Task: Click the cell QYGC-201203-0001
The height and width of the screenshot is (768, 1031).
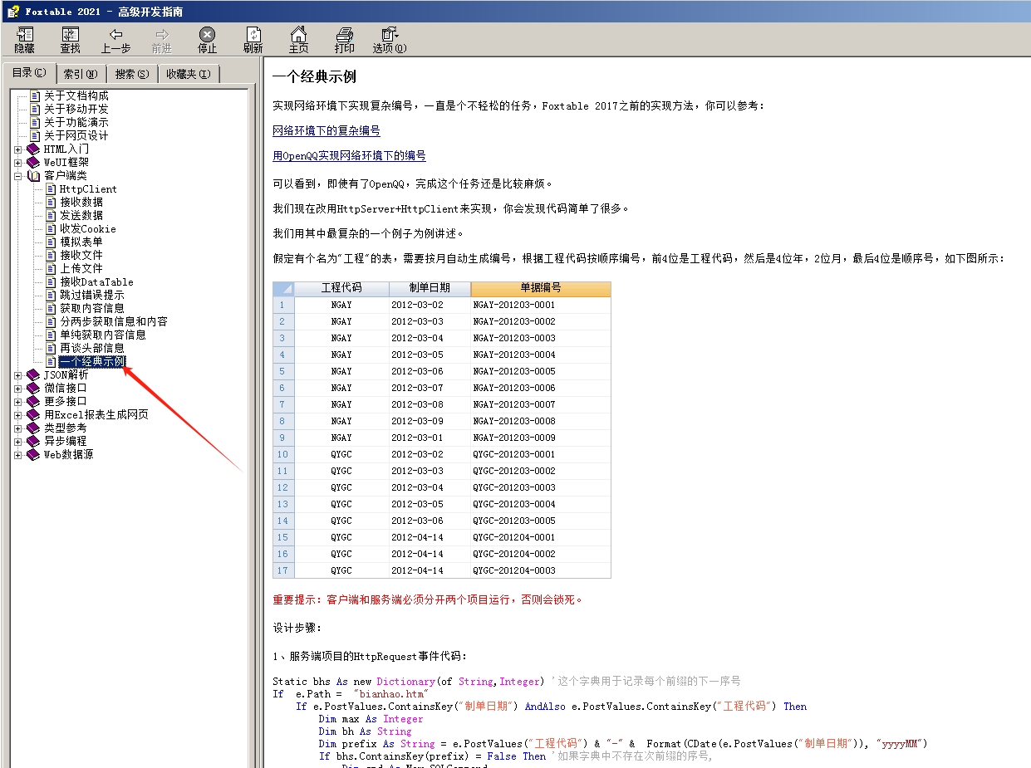Action: coord(540,454)
